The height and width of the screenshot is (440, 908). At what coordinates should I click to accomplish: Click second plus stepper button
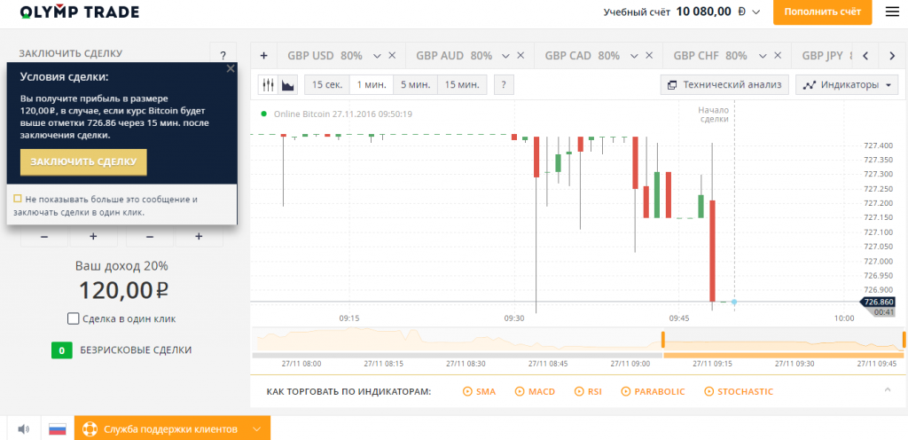pyautogui.click(x=200, y=236)
